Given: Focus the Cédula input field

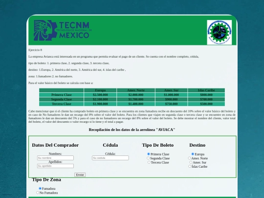Looking at the screenshot, I should click(x=110, y=158).
